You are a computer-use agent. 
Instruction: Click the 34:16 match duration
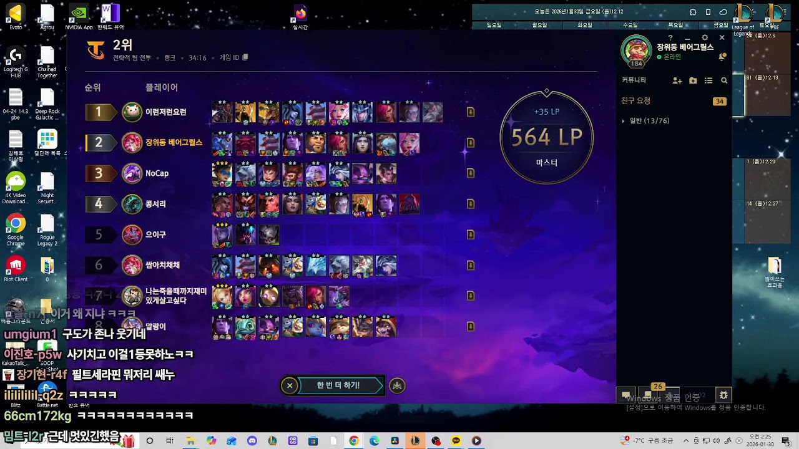[x=197, y=58]
